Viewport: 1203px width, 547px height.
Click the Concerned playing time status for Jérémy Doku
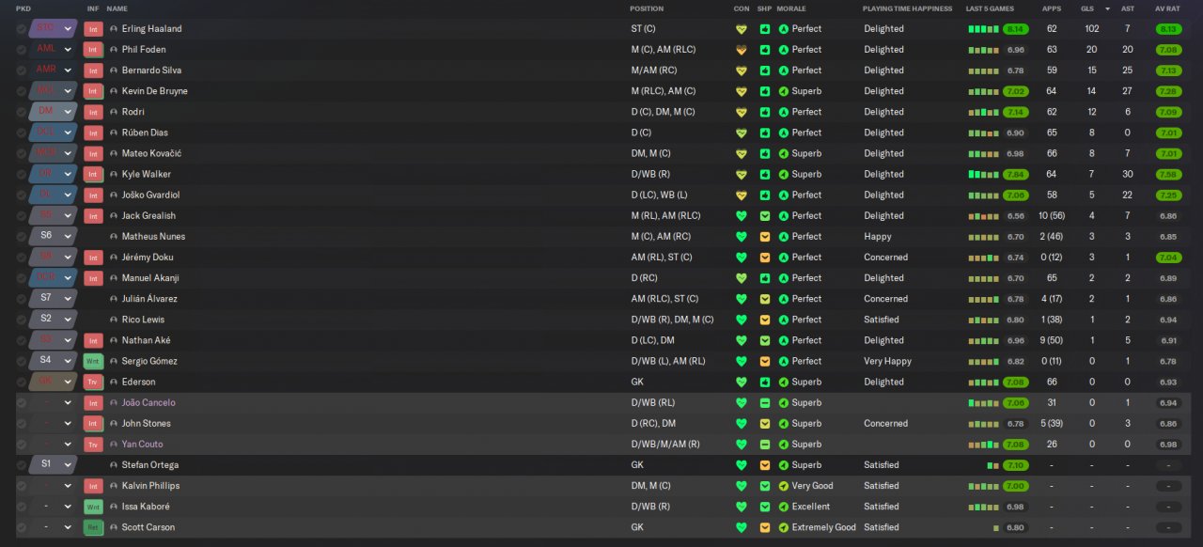pos(886,258)
